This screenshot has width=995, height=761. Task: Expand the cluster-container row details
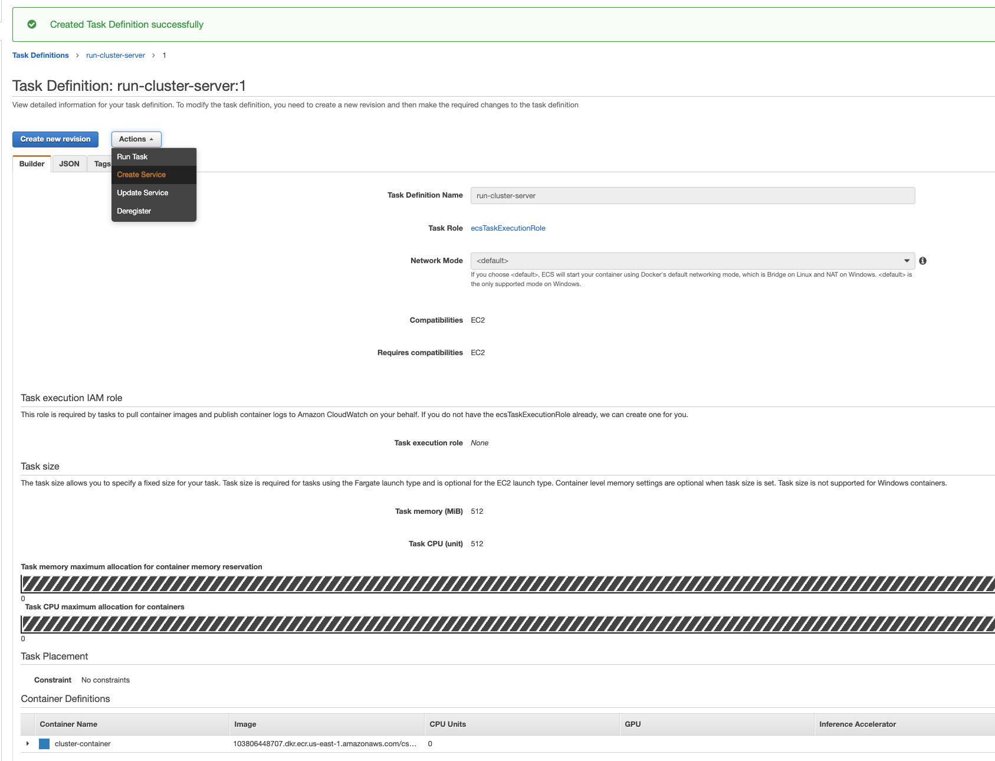coord(28,744)
